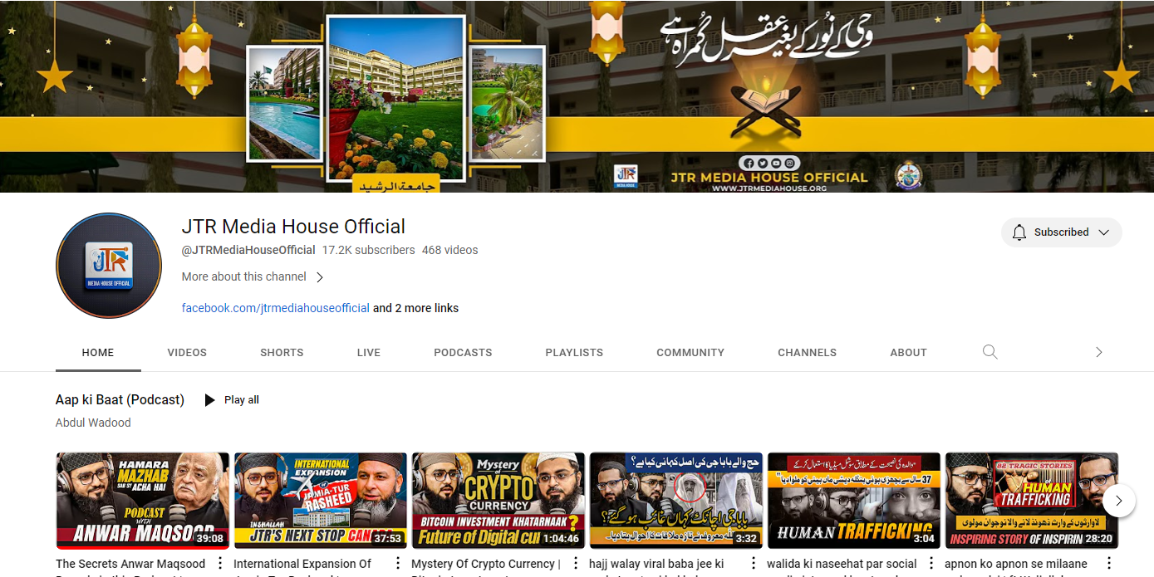Click the JTR channel avatar logo
Screen dimensions: 1154x577
[x=109, y=266]
